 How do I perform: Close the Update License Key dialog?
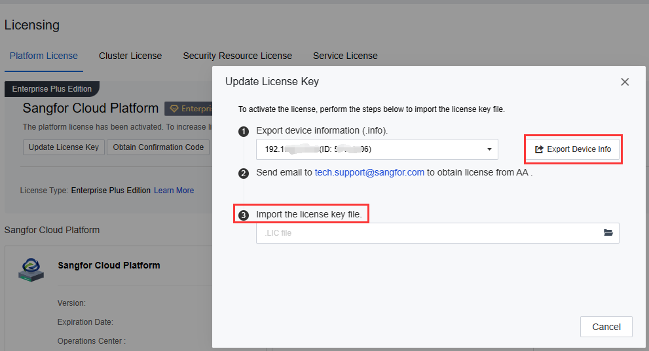[x=624, y=82]
